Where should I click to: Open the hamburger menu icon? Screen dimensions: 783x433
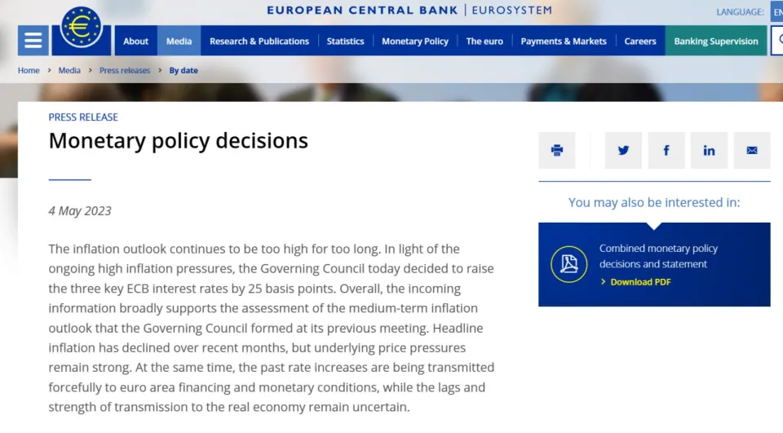tap(33, 41)
